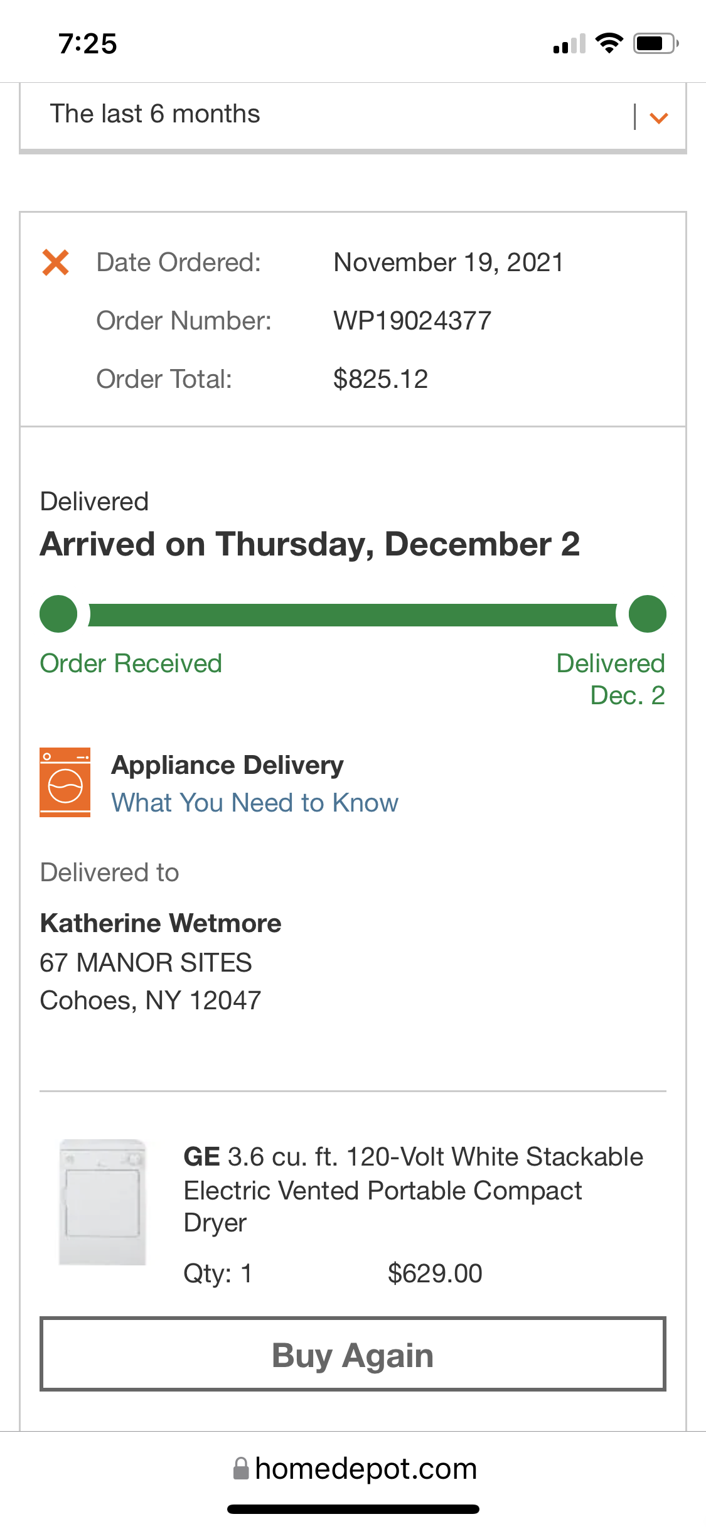The height and width of the screenshot is (1529, 706).
Task: Tap the lock icon in the address bar
Action: [x=240, y=1469]
